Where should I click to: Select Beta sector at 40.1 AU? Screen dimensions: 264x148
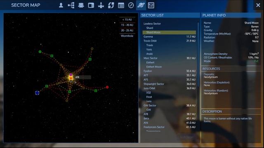169,118
